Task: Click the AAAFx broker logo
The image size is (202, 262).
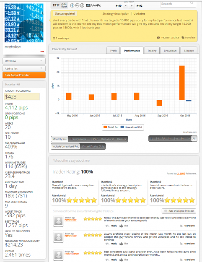Action: coord(93,5)
